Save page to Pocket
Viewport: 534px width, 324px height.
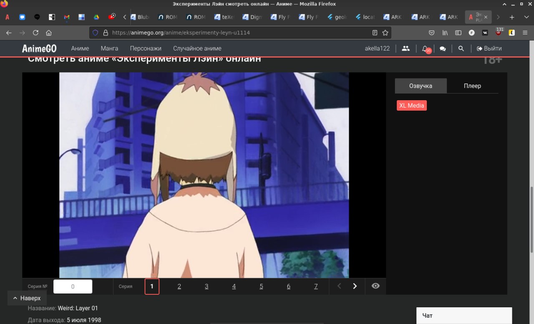pyautogui.click(x=432, y=33)
